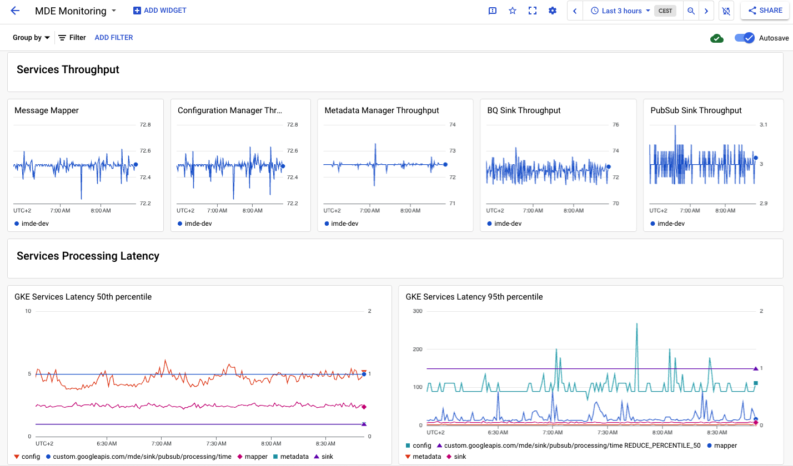Click the ADD FILTER link
793x466 pixels.
click(113, 37)
